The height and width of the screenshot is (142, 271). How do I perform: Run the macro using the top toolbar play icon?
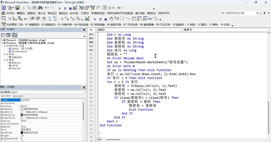pos(60,8)
